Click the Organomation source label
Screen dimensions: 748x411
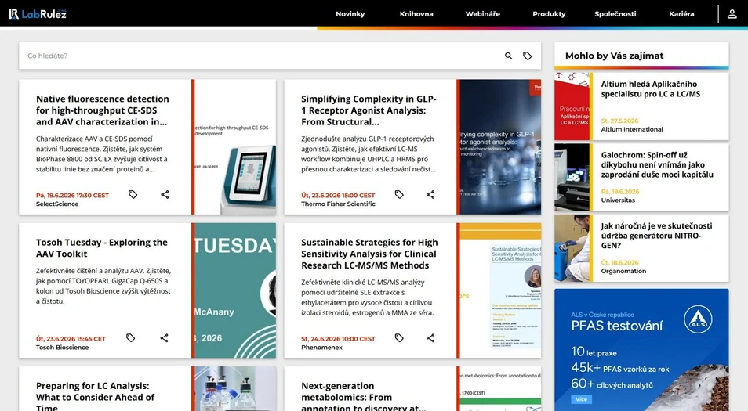[623, 271]
